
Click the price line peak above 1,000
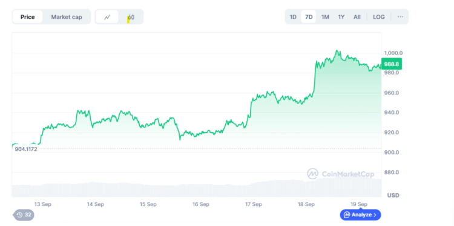point(337,52)
